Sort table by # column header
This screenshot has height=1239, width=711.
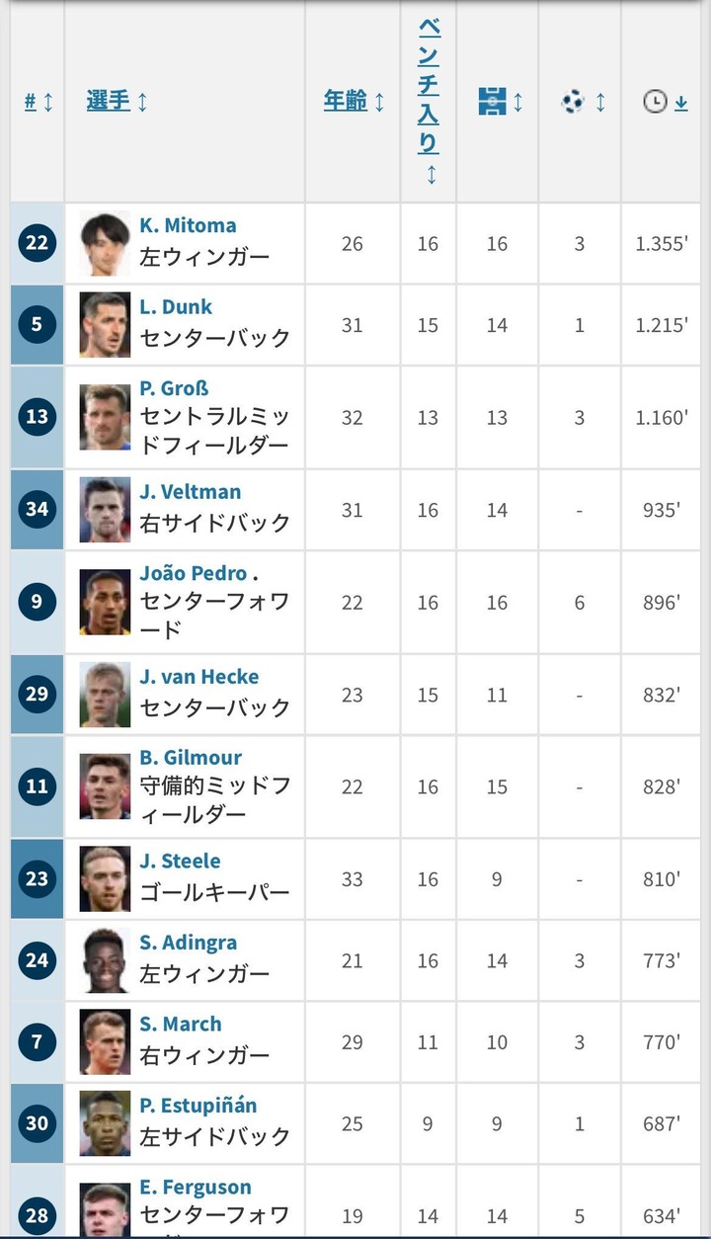pyautogui.click(x=31, y=101)
